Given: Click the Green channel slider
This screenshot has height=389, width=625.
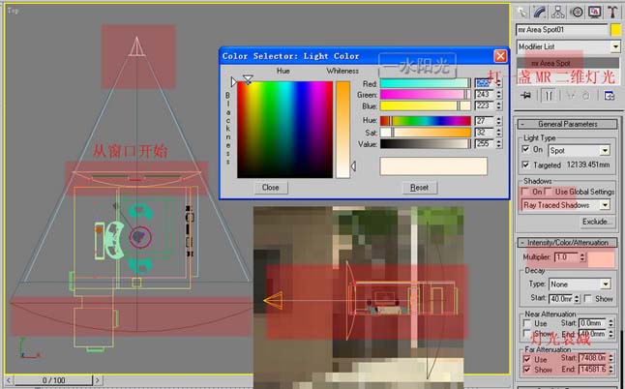Looking at the screenshot, I should click(426, 95).
